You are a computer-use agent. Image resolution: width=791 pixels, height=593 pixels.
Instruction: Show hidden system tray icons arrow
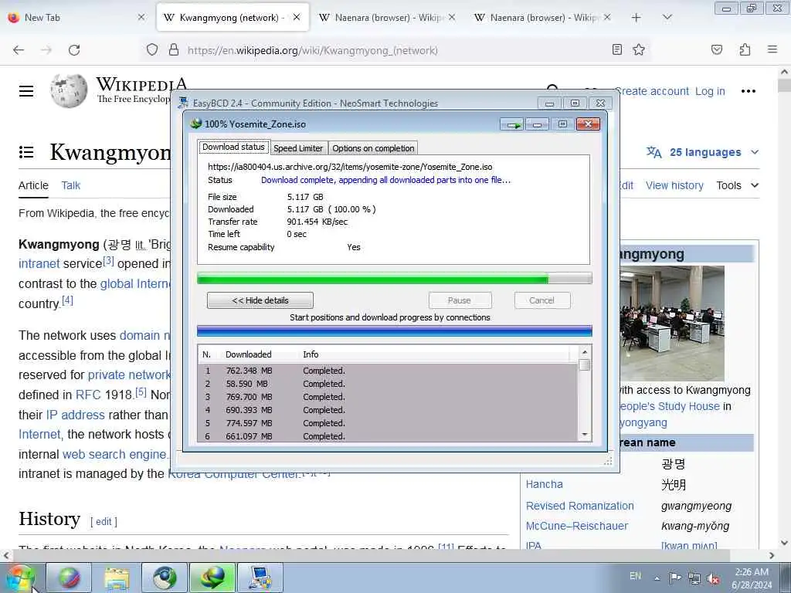click(x=657, y=578)
